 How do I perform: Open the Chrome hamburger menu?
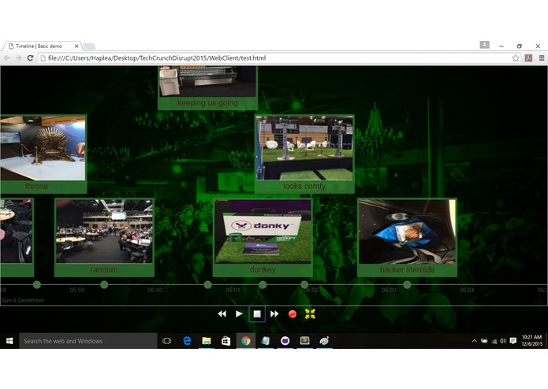click(x=542, y=58)
